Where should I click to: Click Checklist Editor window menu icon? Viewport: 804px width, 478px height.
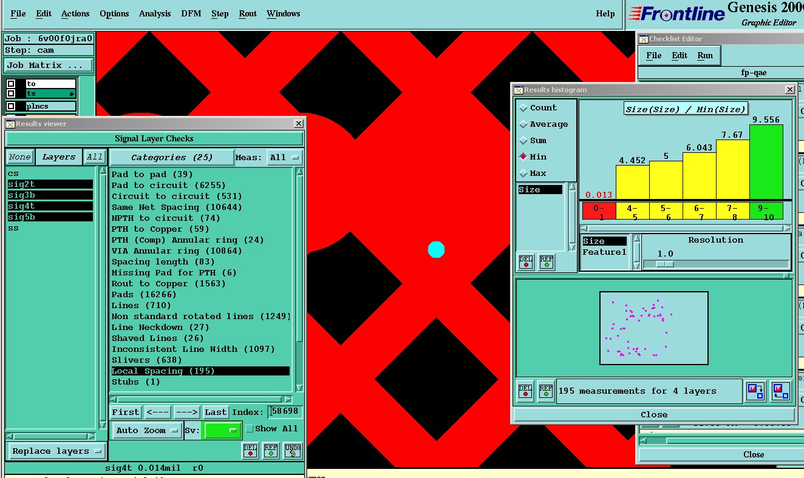pos(644,39)
